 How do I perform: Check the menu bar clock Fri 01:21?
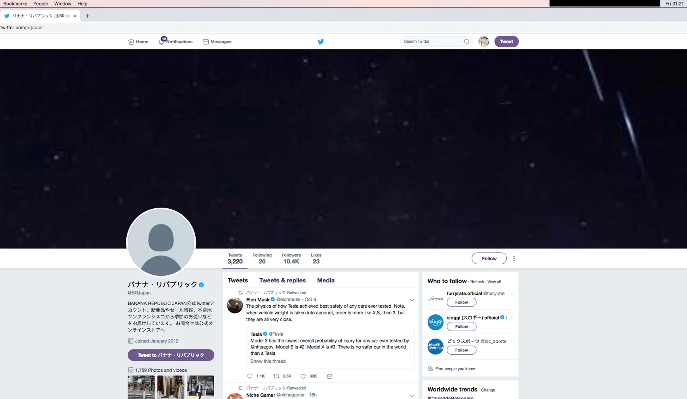click(x=674, y=4)
